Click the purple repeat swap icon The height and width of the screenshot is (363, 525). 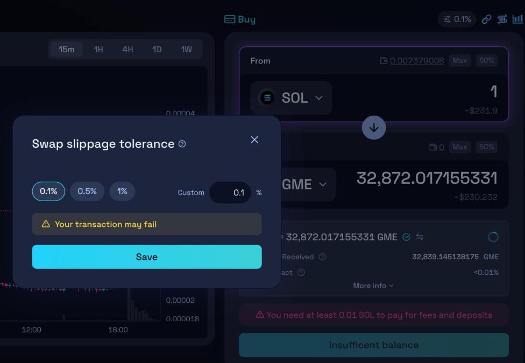pos(502,19)
